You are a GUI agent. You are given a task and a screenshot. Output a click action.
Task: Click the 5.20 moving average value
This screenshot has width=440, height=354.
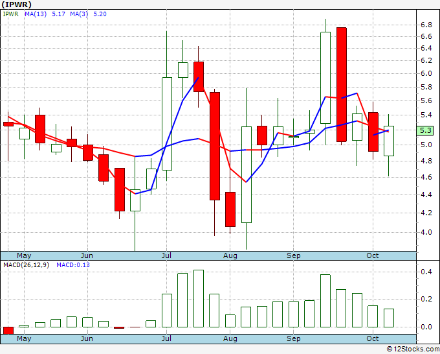click(x=100, y=14)
